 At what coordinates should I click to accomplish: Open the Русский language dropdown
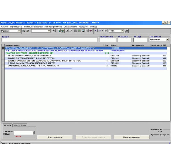pyautogui.click(x=19, y=31)
